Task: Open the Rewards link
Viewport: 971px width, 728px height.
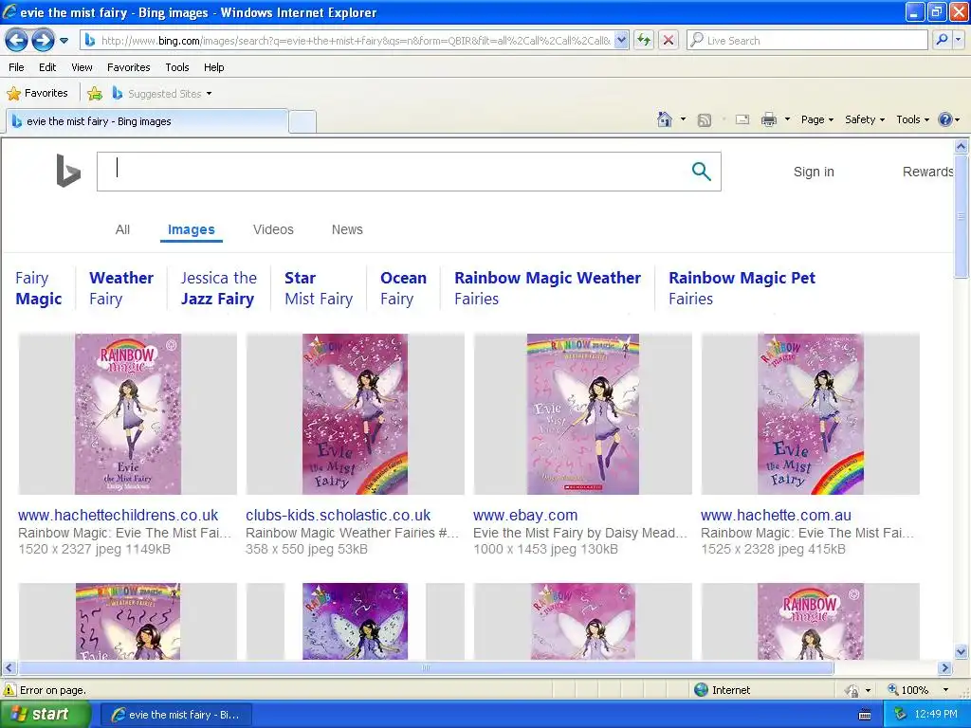Action: coord(927,173)
